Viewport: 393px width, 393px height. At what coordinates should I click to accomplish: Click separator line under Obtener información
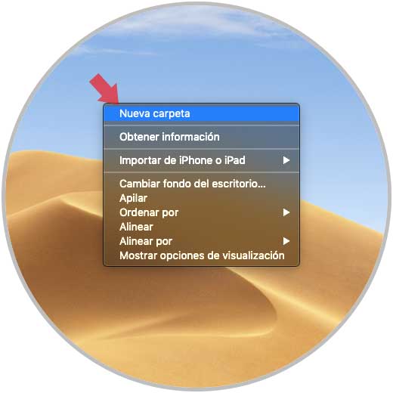[201, 149]
